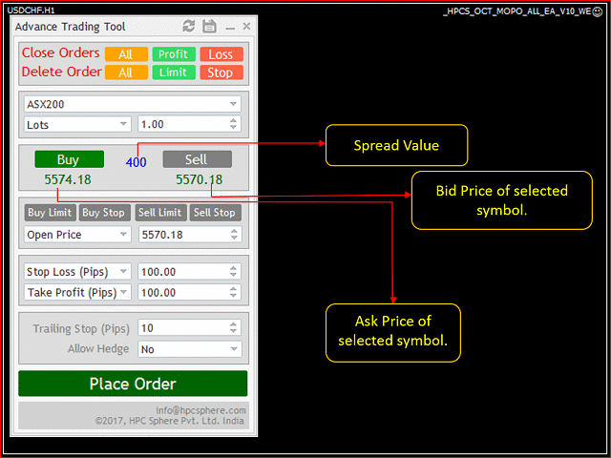Close the Advance Trading Tool panel
The width and height of the screenshot is (611, 458).
click(246, 26)
